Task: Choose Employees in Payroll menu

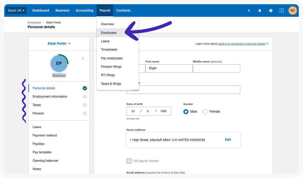Action: coord(118,33)
